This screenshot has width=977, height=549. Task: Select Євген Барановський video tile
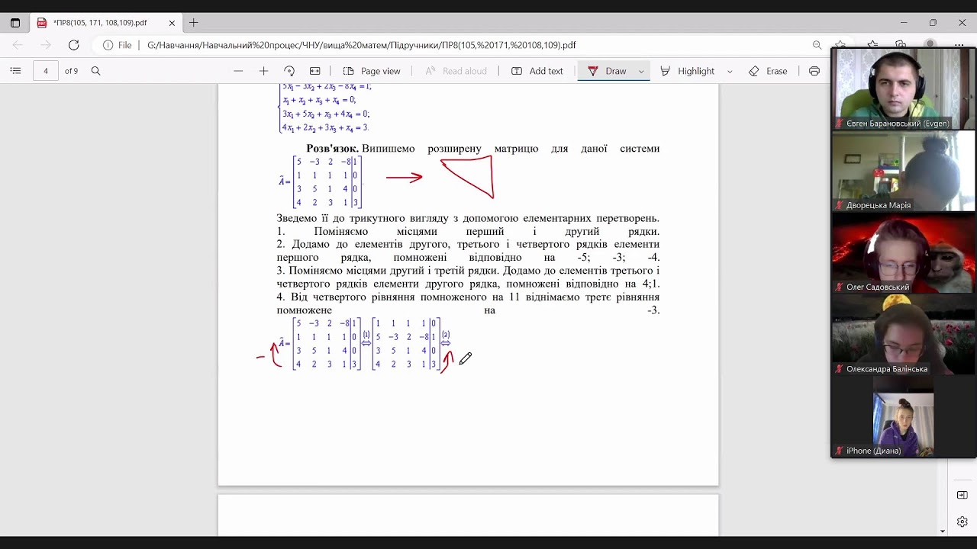tap(904, 89)
